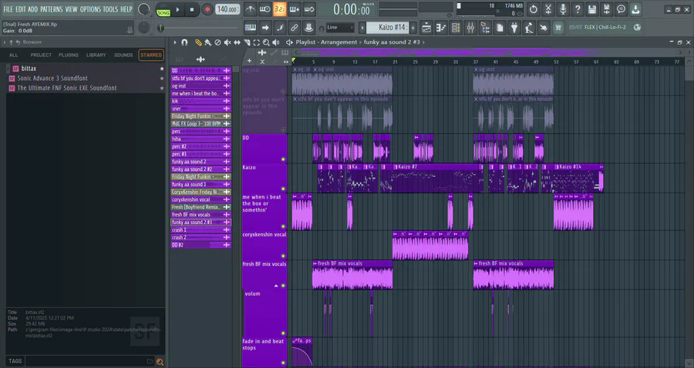Click the download manager icon
Image resolution: width=694 pixels, height=368 pixels.
(635, 8)
